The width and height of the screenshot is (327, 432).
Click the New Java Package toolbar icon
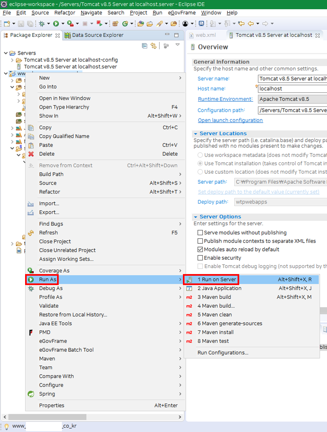pos(115,24)
